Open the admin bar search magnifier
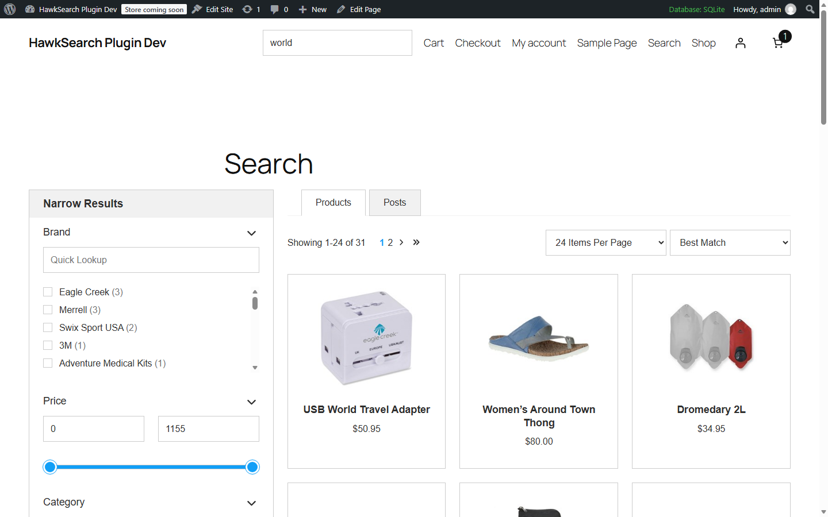This screenshot has width=828, height=517. tap(810, 9)
